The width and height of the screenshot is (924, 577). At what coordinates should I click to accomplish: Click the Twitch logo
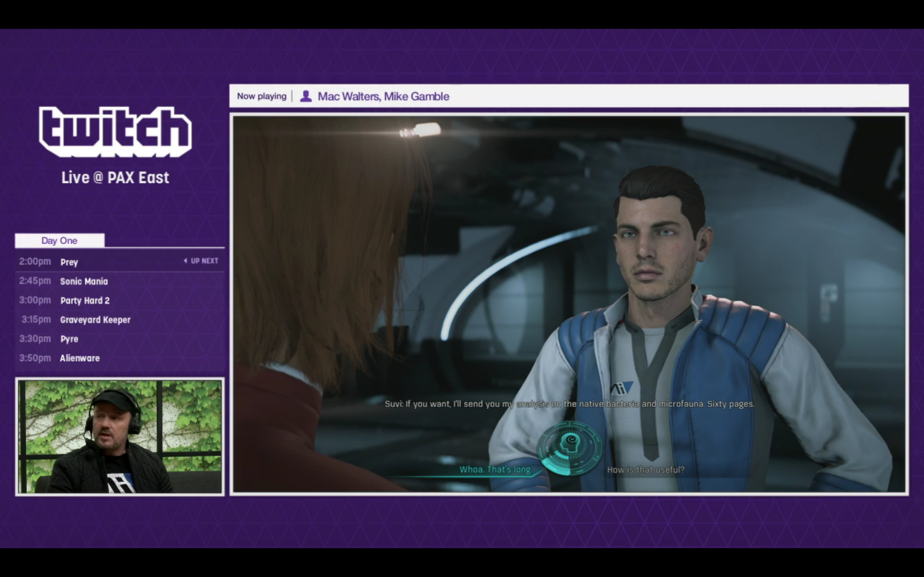(115, 132)
